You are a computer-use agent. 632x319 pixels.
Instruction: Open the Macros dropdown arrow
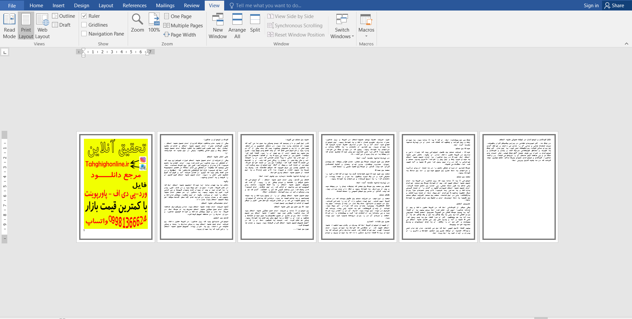[366, 36]
